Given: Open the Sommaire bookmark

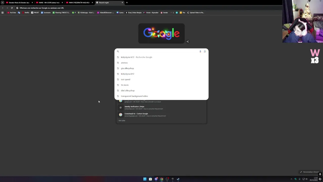Looking at the screenshot, I should pyautogui.click(x=46, y=13).
